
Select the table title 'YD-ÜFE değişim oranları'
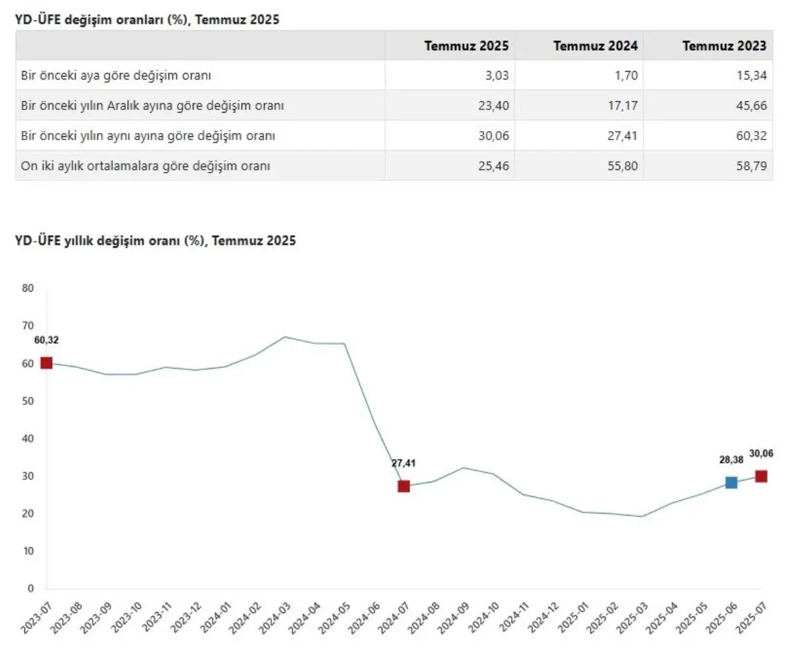tap(147, 20)
